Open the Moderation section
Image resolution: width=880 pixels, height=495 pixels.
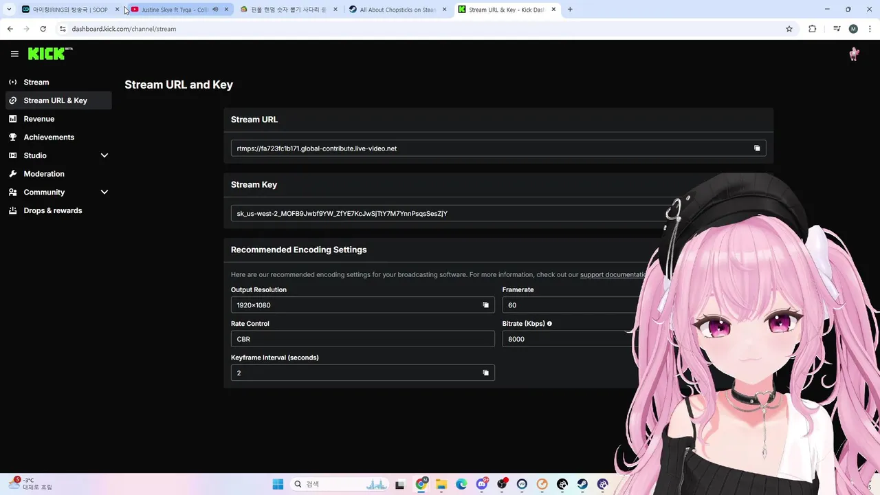[58, 174]
